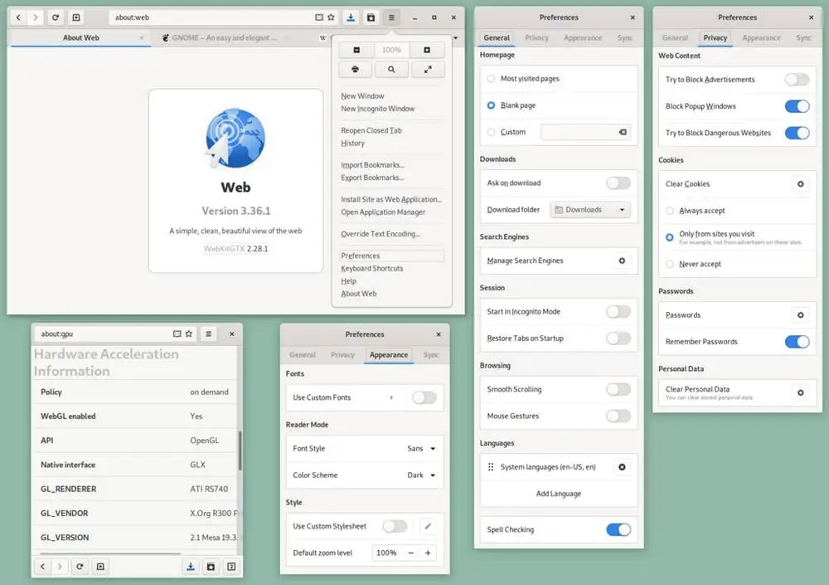Toggle reader mode icon in about:web address bar
The height and width of the screenshot is (585, 829).
pyautogui.click(x=319, y=17)
